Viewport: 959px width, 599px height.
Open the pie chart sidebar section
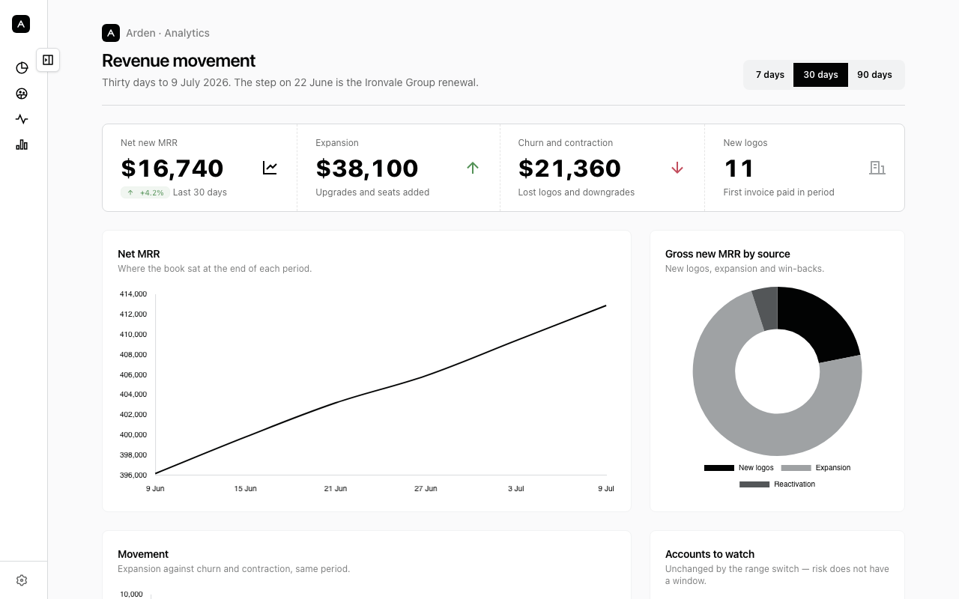coord(22,68)
